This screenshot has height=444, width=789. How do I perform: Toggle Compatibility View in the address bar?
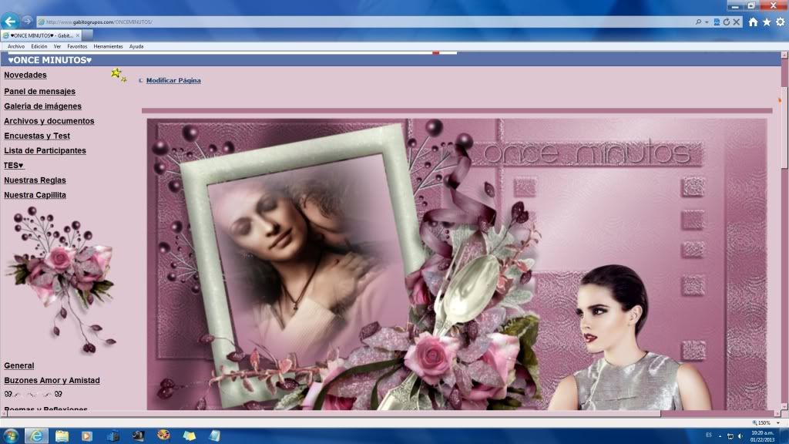(717, 22)
